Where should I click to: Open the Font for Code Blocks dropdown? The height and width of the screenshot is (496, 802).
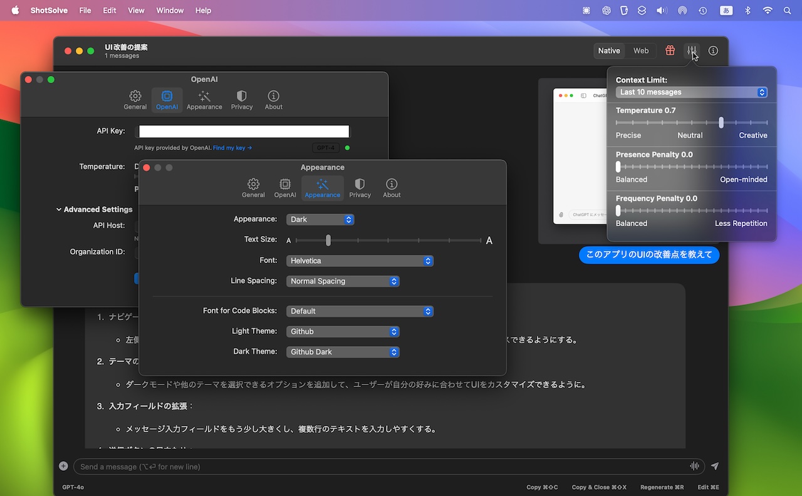360,311
